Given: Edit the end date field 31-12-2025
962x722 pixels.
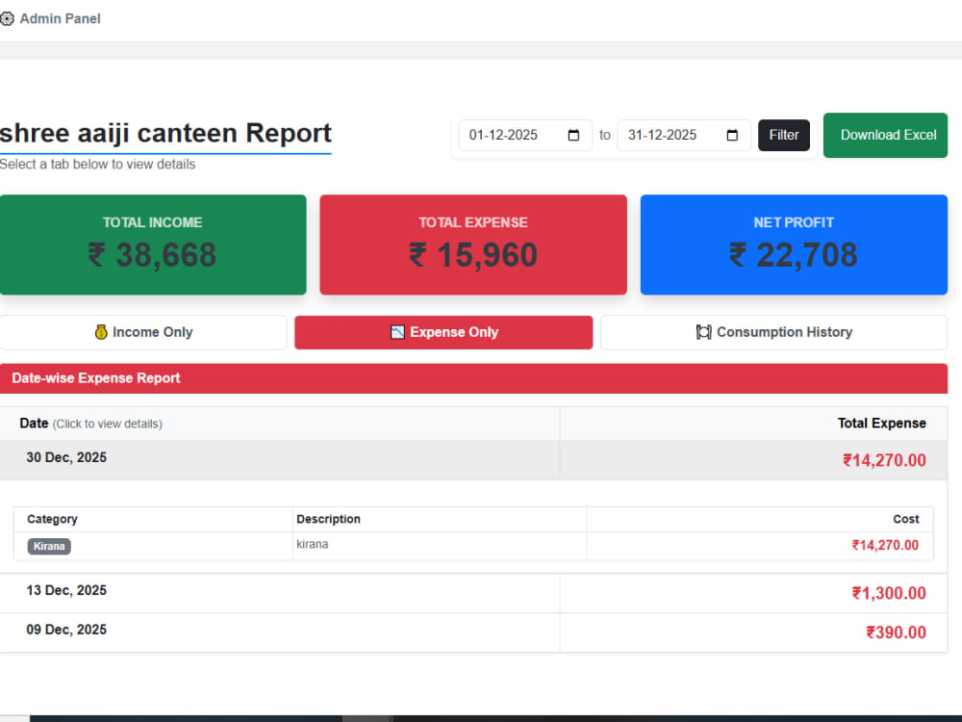Looking at the screenshot, I should tap(683, 135).
